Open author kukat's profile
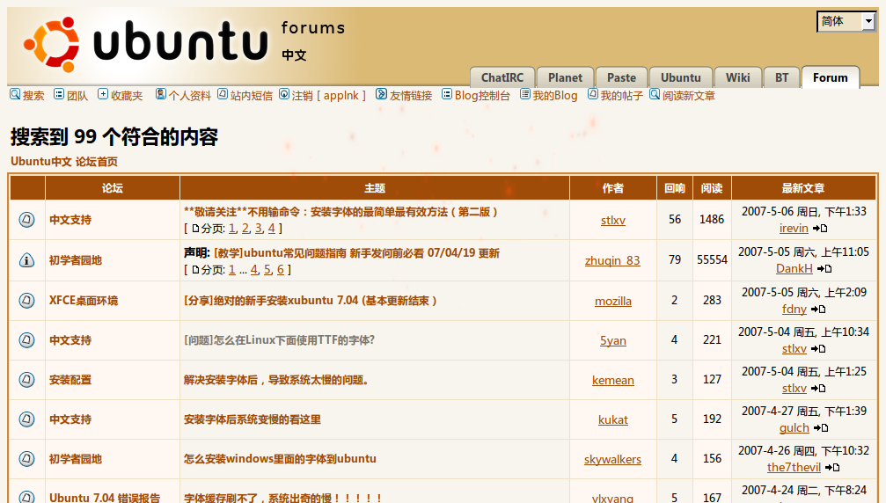 coord(612,420)
